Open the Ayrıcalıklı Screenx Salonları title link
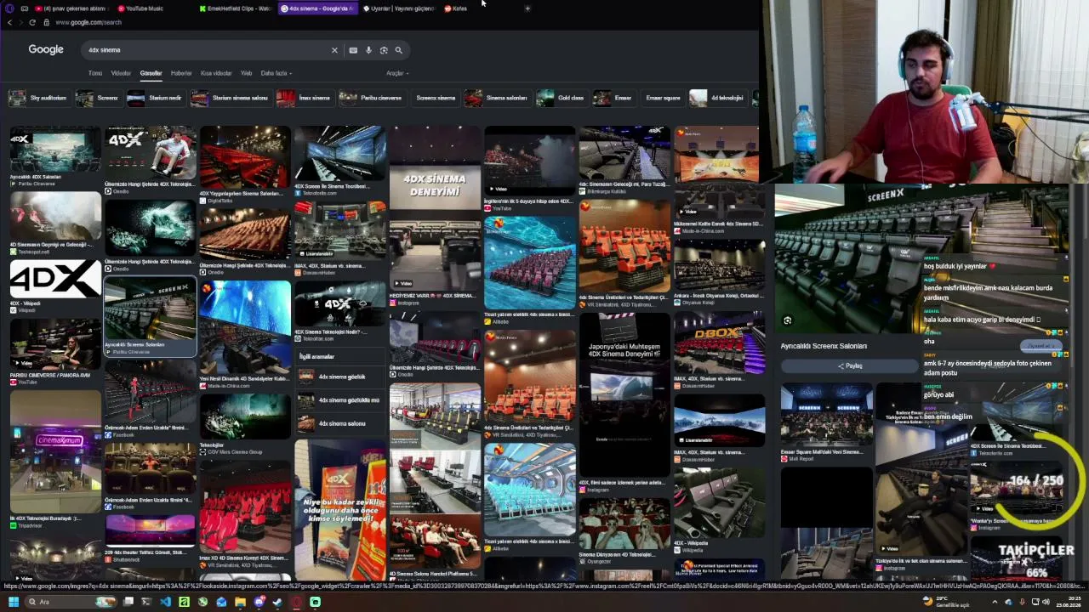1089x612 pixels. [824, 346]
